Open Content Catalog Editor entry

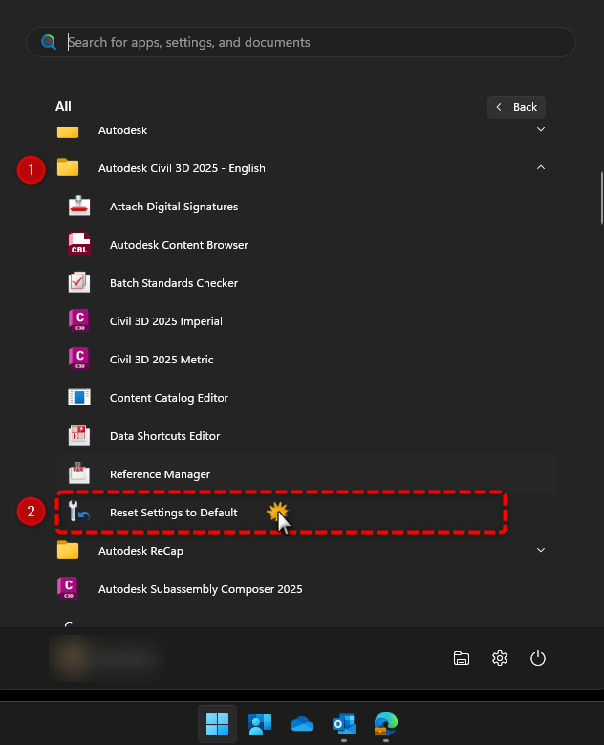pos(306,397)
